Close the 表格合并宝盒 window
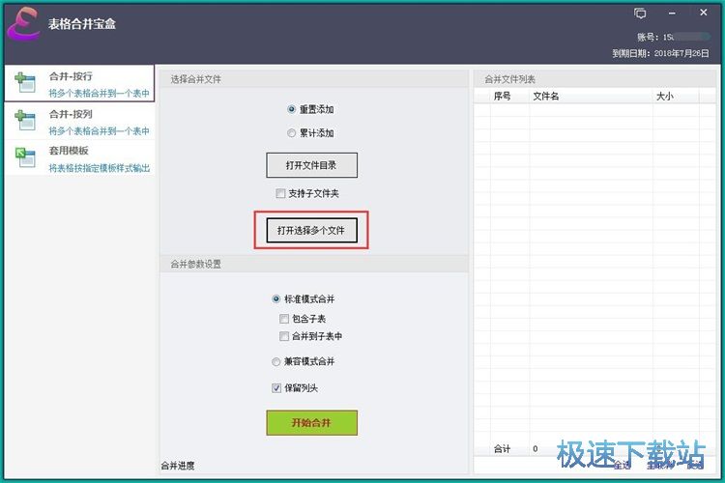Image resolution: width=725 pixels, height=483 pixels. [704, 13]
